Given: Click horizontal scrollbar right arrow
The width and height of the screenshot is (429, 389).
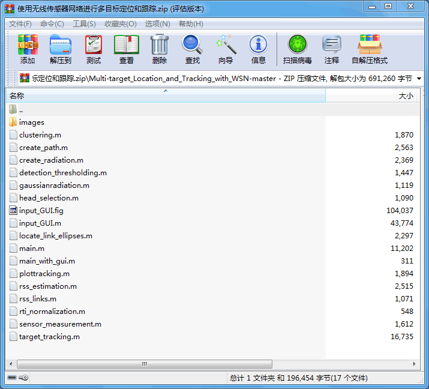Looking at the screenshot, I should [x=414, y=364].
